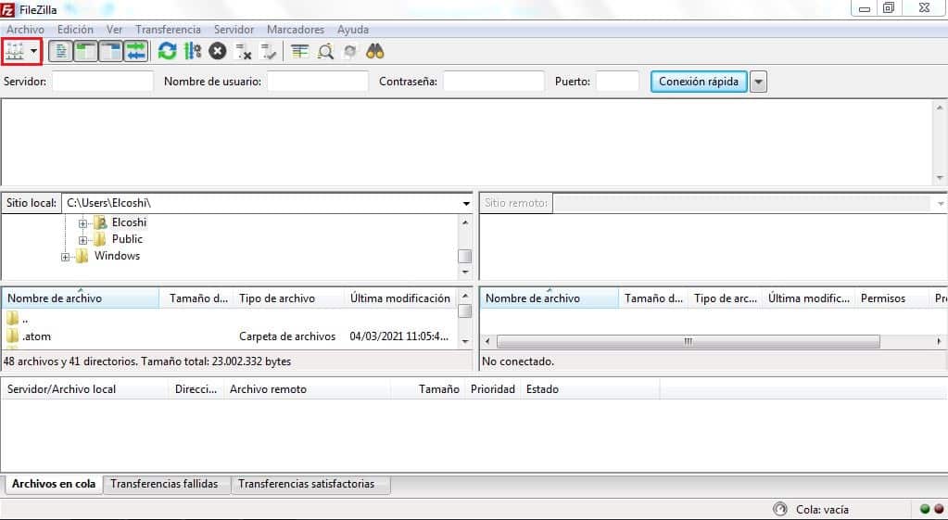Click local tree scroll up arrow

[x=465, y=222]
